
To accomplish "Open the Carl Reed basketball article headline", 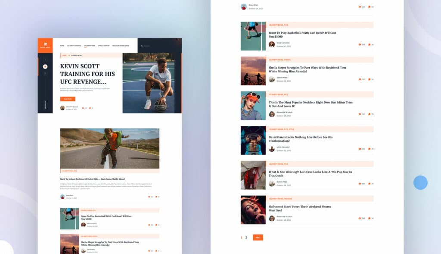I will (301, 34).
